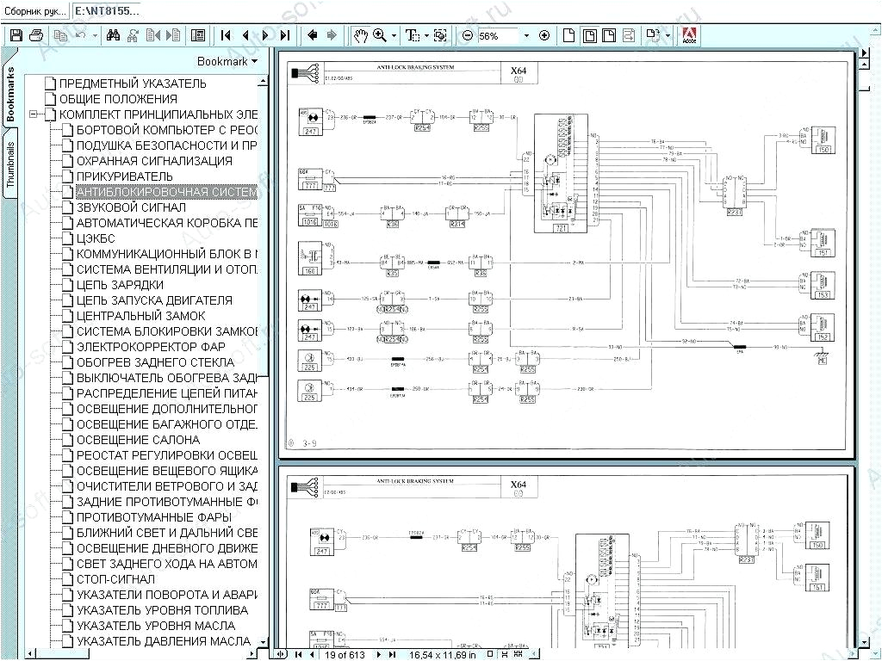
Task: Click the Copy icon on the toolbar
Action: point(59,34)
